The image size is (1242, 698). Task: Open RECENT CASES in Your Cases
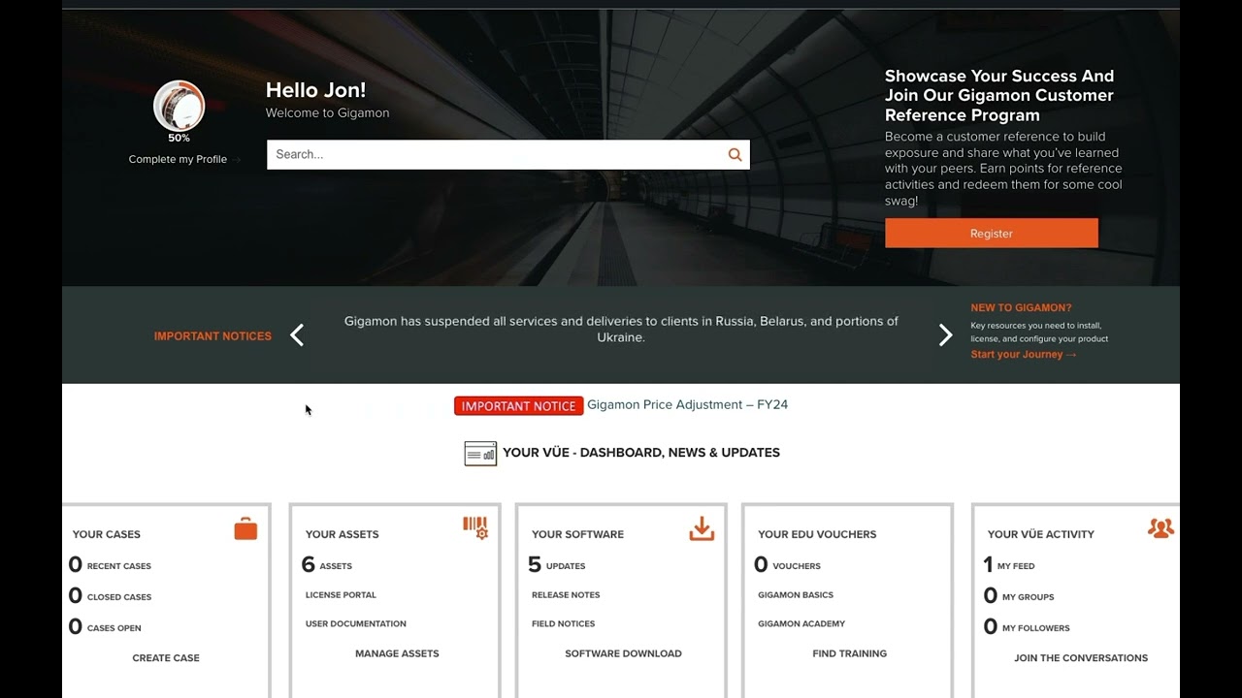pyautogui.click(x=110, y=565)
